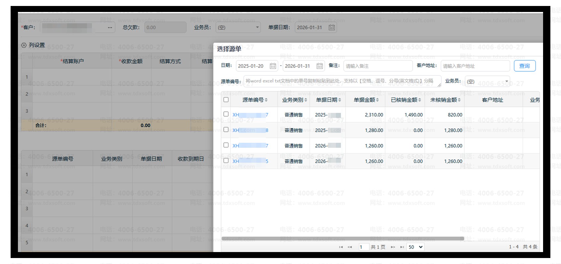Open the start date calendar picker in dialog
Screen dimensions: 561x264
tap(273, 66)
